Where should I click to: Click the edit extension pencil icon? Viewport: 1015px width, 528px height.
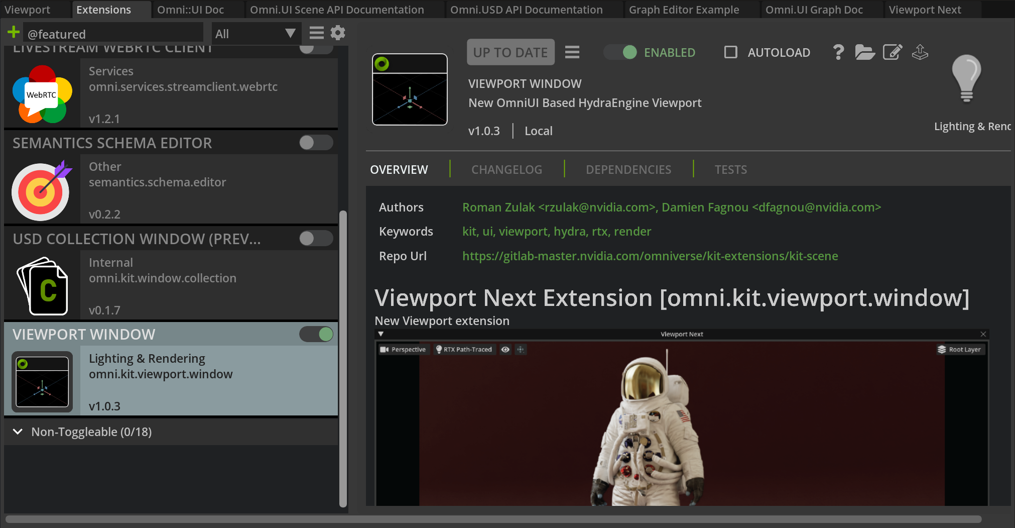click(x=892, y=52)
